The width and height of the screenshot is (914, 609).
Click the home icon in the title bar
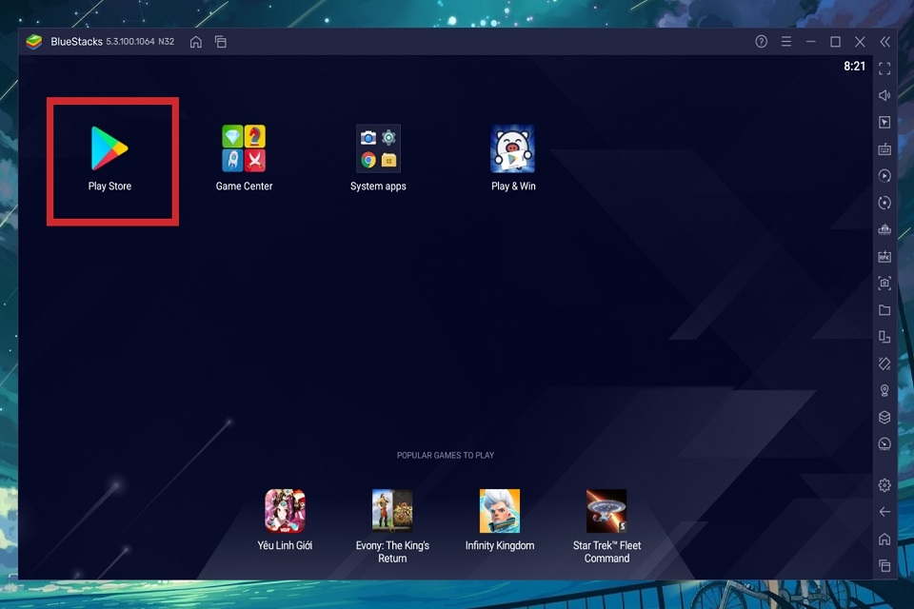point(196,42)
